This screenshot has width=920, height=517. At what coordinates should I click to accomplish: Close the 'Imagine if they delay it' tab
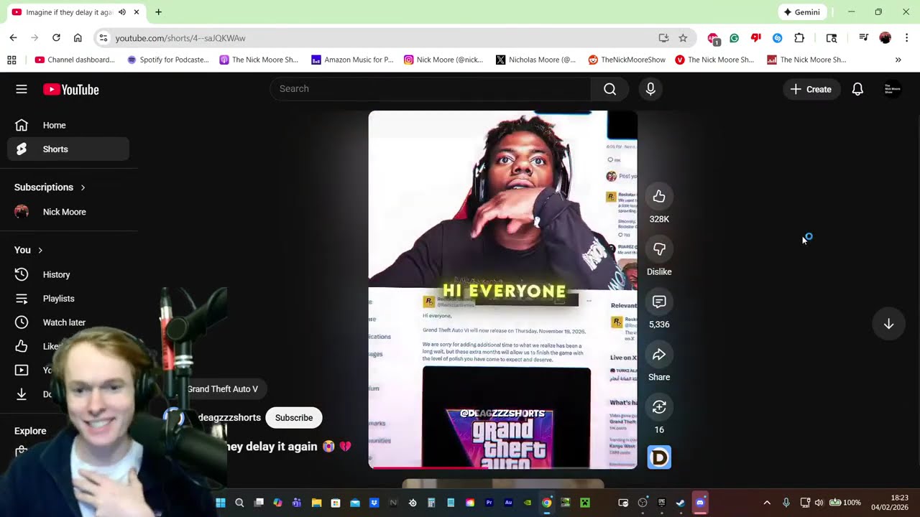click(x=137, y=12)
